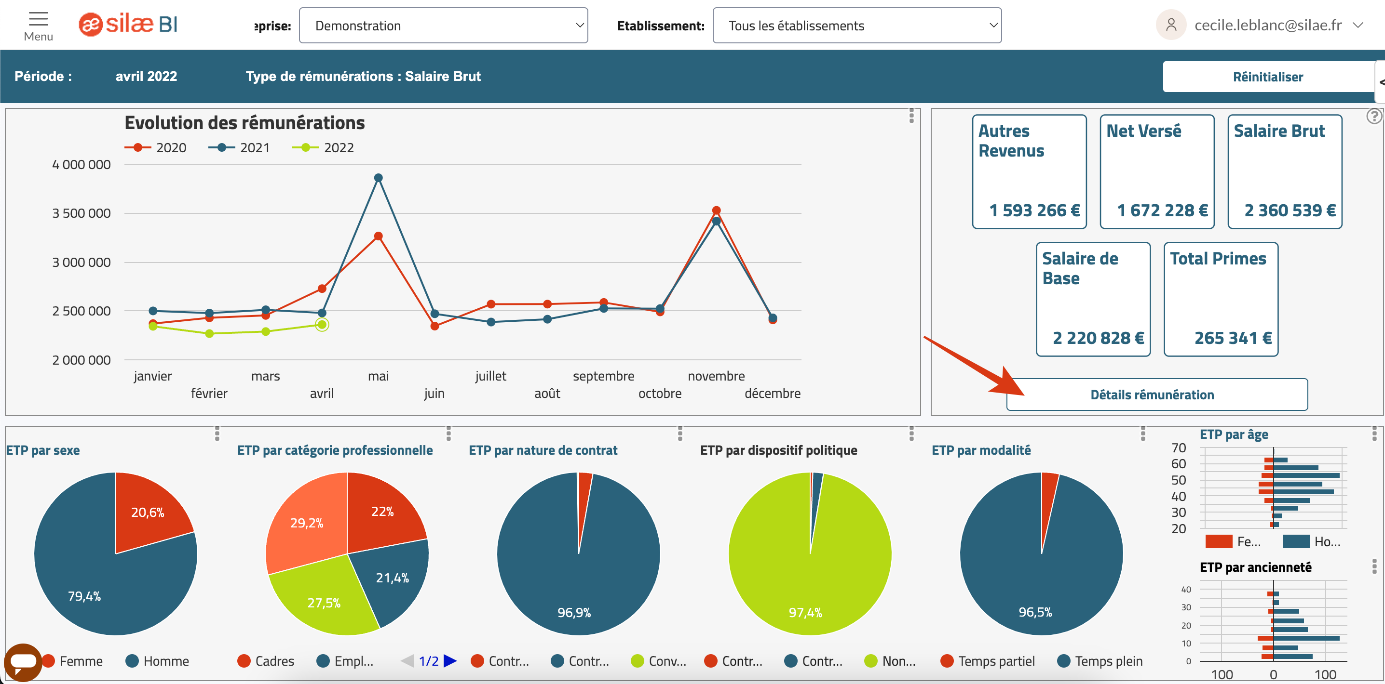Open options dots for ETP par modalité
The image size is (1385, 684).
[1142, 434]
